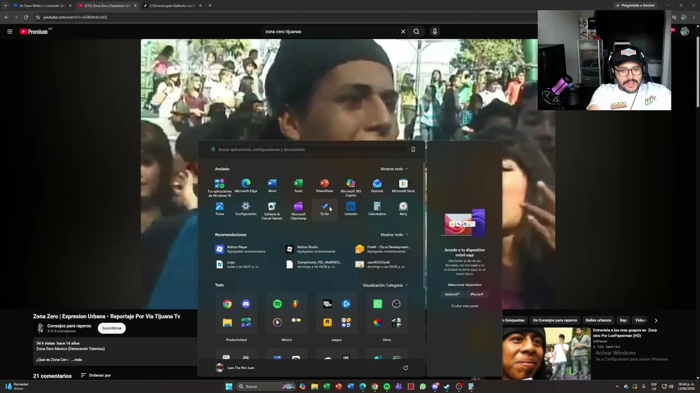Expand Mostrar todo for Recomendaciones

click(394, 235)
